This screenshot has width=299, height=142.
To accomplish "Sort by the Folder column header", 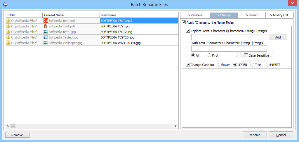I will coord(24,15).
